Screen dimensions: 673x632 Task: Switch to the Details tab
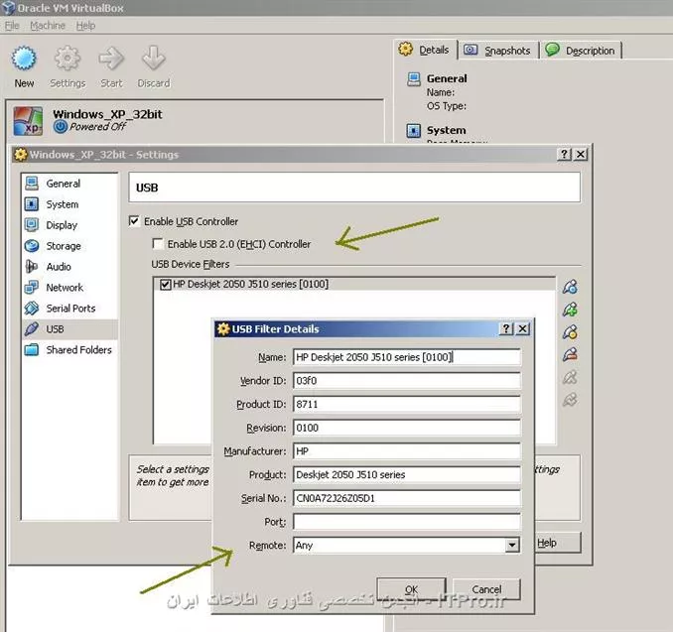425,50
